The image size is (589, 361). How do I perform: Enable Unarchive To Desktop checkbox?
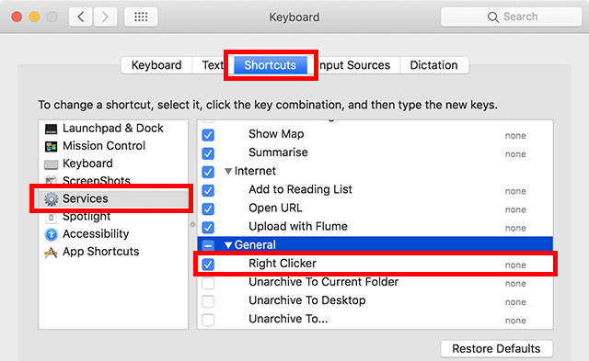point(208,301)
